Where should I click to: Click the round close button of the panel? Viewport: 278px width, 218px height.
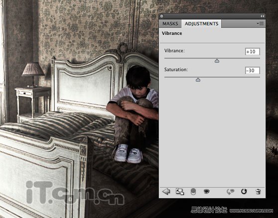(x=162, y=16)
